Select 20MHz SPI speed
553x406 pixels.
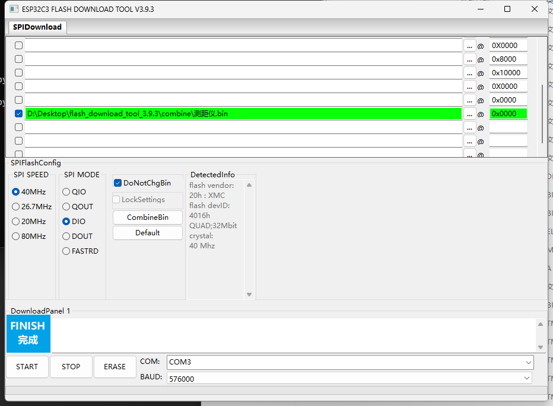point(29,221)
